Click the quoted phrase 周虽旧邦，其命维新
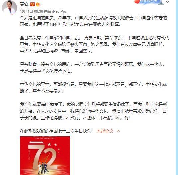The image size is (178, 175). (103, 38)
